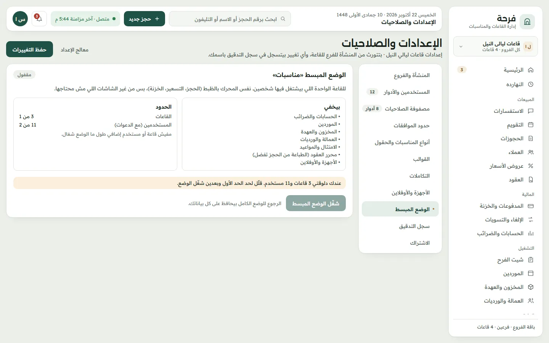The image size is (549, 343).
Task: Open the القوالب settings section
Action: pyautogui.click(x=400, y=159)
